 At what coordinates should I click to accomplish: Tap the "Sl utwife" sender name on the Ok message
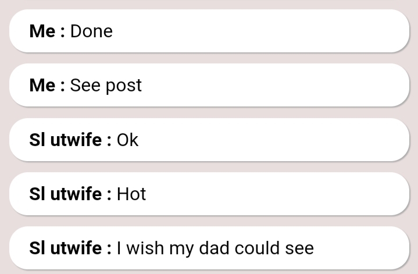click(x=66, y=140)
